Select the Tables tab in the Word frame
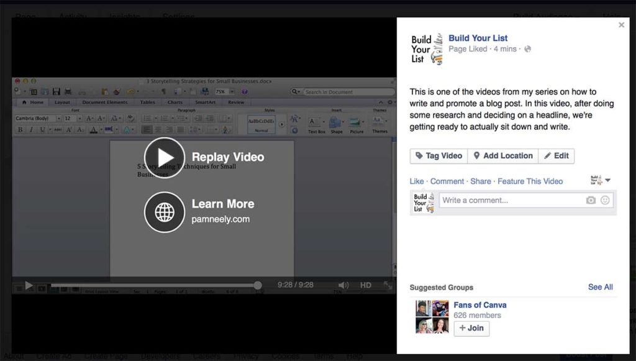Screen dimensions: 636x361 tap(148, 103)
